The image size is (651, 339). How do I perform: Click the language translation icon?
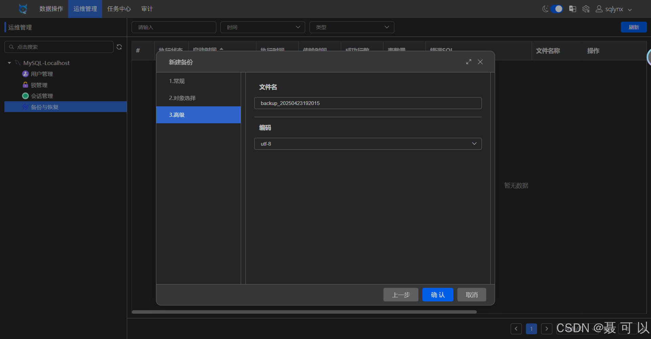[573, 9]
